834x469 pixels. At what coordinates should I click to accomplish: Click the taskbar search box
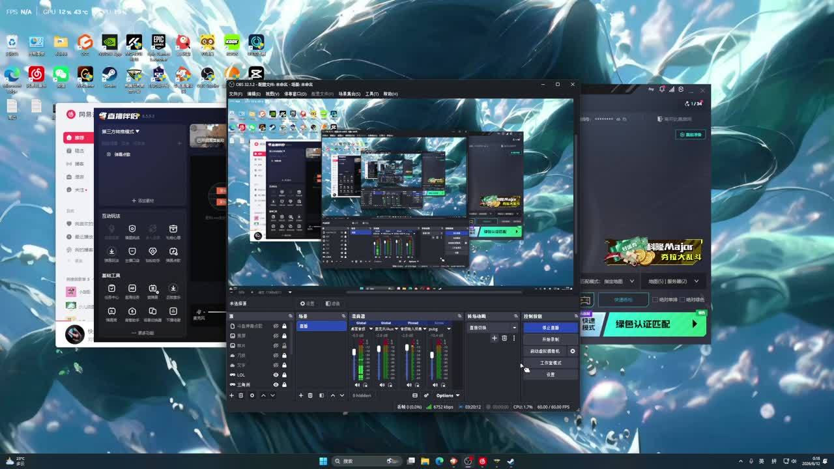[x=366, y=461]
